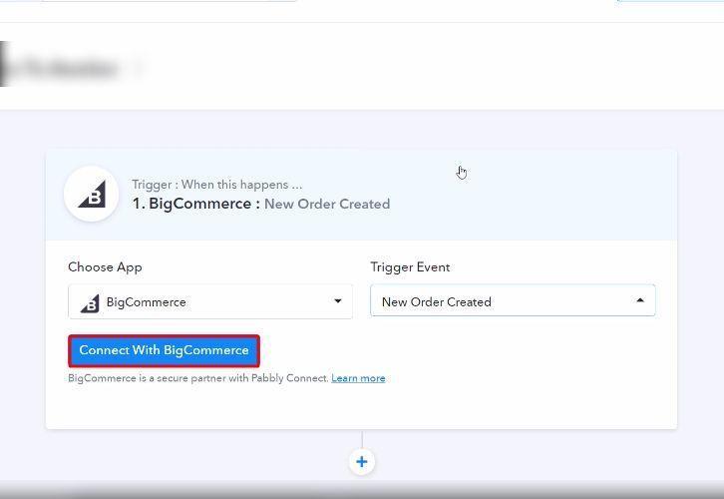Viewport: 724px width, 499px height.
Task: Click the BigCommerce logo in trigger header
Action: [91, 194]
